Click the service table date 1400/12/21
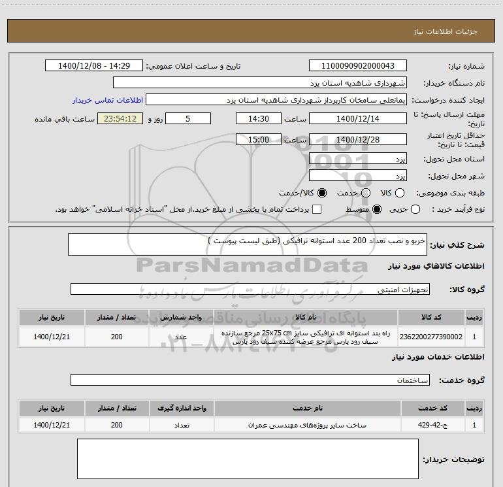Viewport: 503px width, 487px height. coord(52,425)
